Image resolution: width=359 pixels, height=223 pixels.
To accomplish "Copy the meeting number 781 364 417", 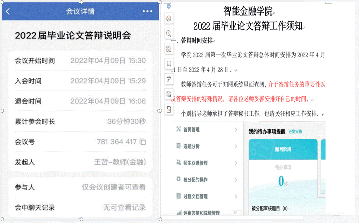I will 142,142.
